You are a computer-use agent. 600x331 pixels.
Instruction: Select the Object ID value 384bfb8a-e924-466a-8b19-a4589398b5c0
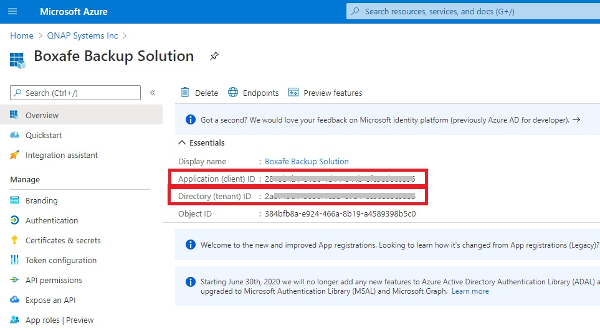(340, 213)
